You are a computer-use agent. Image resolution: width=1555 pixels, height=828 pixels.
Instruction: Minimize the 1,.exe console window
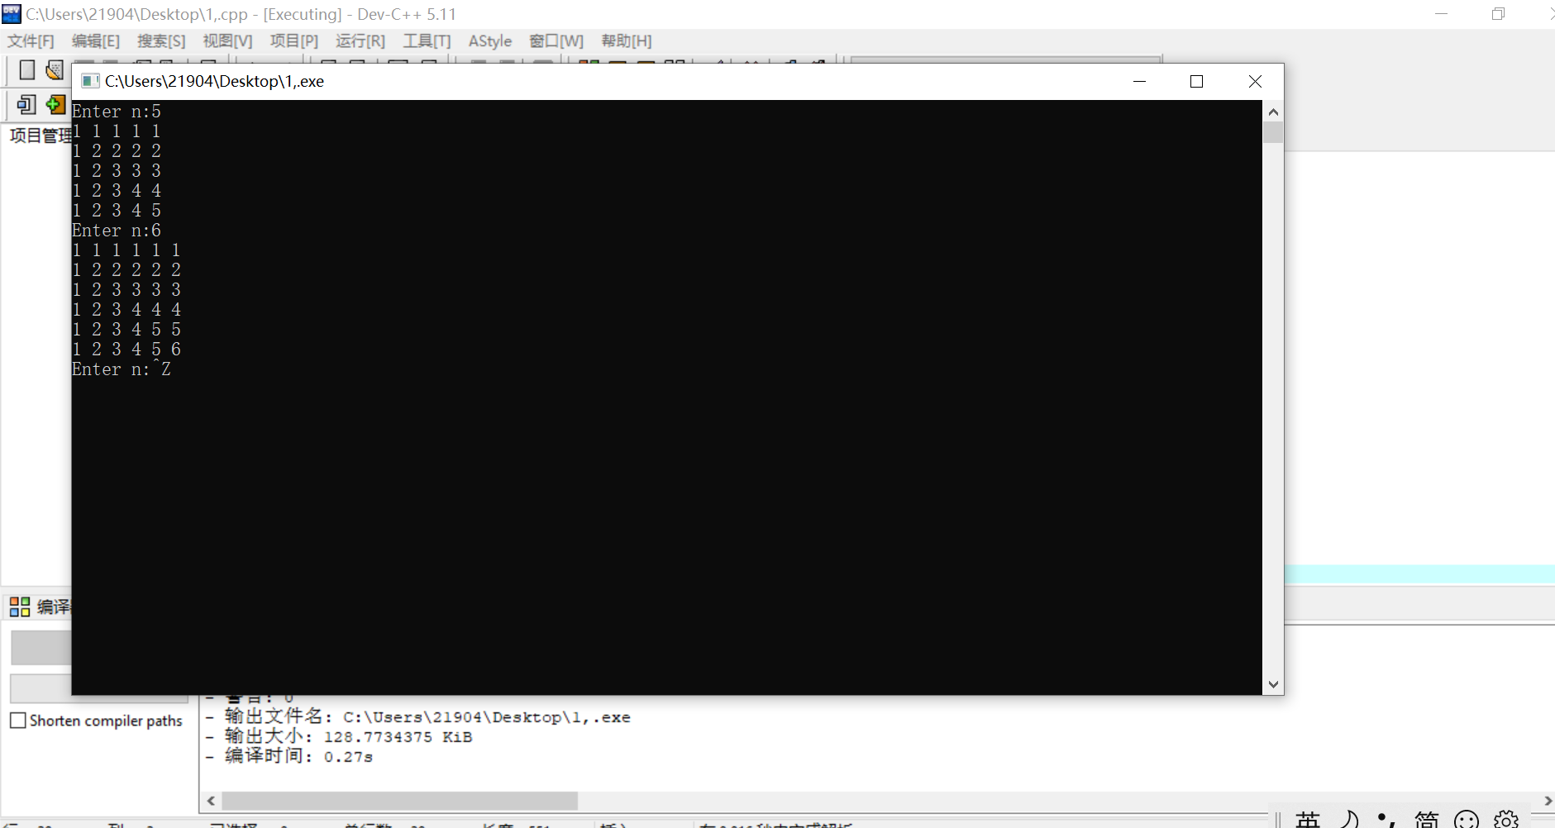pos(1139,81)
